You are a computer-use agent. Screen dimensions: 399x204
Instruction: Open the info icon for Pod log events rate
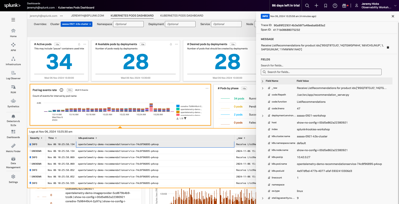(x=61, y=90)
